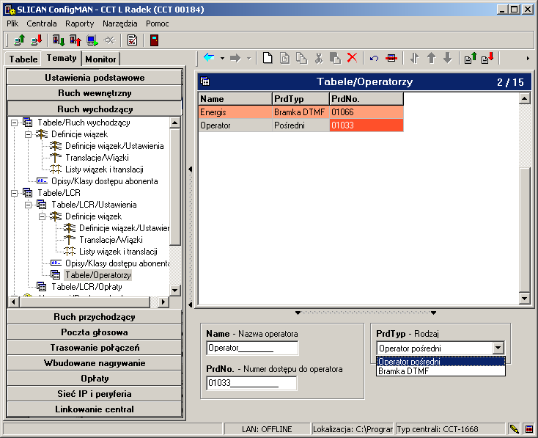Image resolution: width=538 pixels, height=438 pixels.
Task: Open the Plik menu
Action: [x=12, y=23]
